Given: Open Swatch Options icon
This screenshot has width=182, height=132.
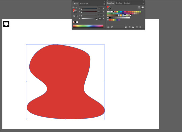Looking at the screenshot, I should point(129,27).
